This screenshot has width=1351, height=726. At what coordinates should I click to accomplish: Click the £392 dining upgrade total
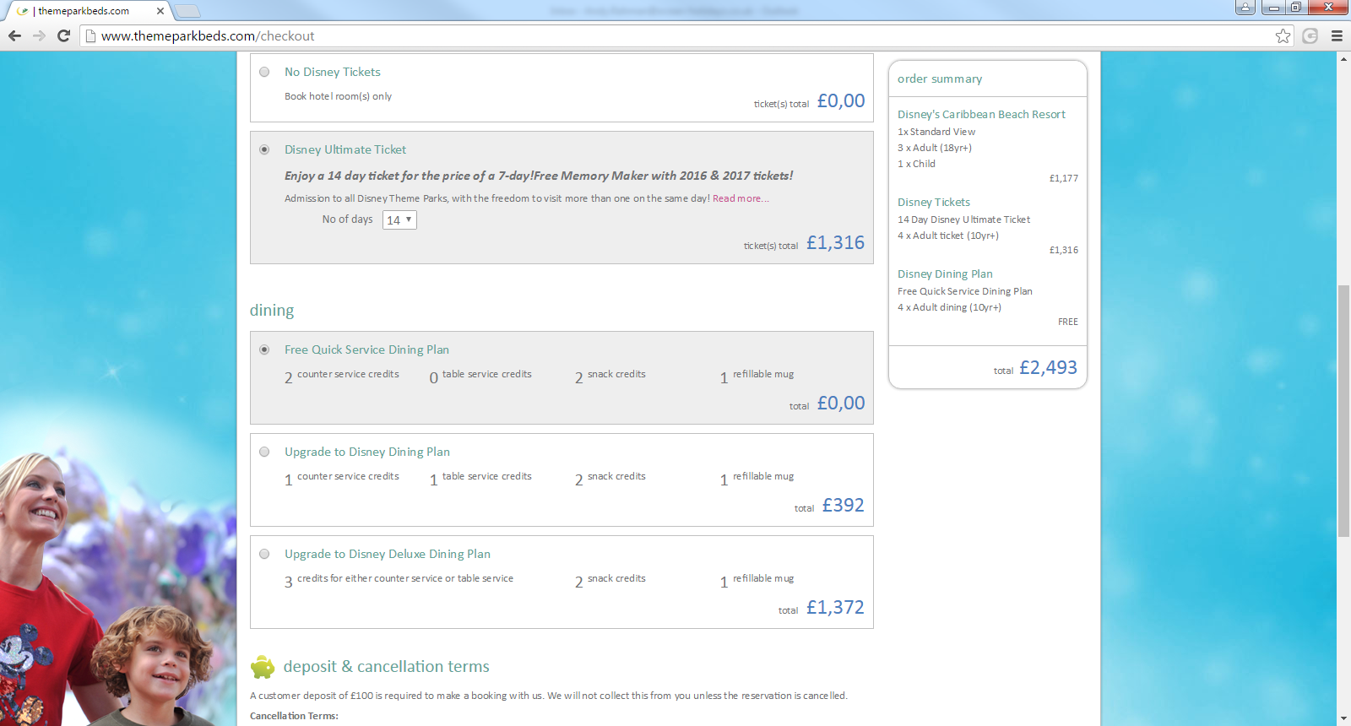843,505
